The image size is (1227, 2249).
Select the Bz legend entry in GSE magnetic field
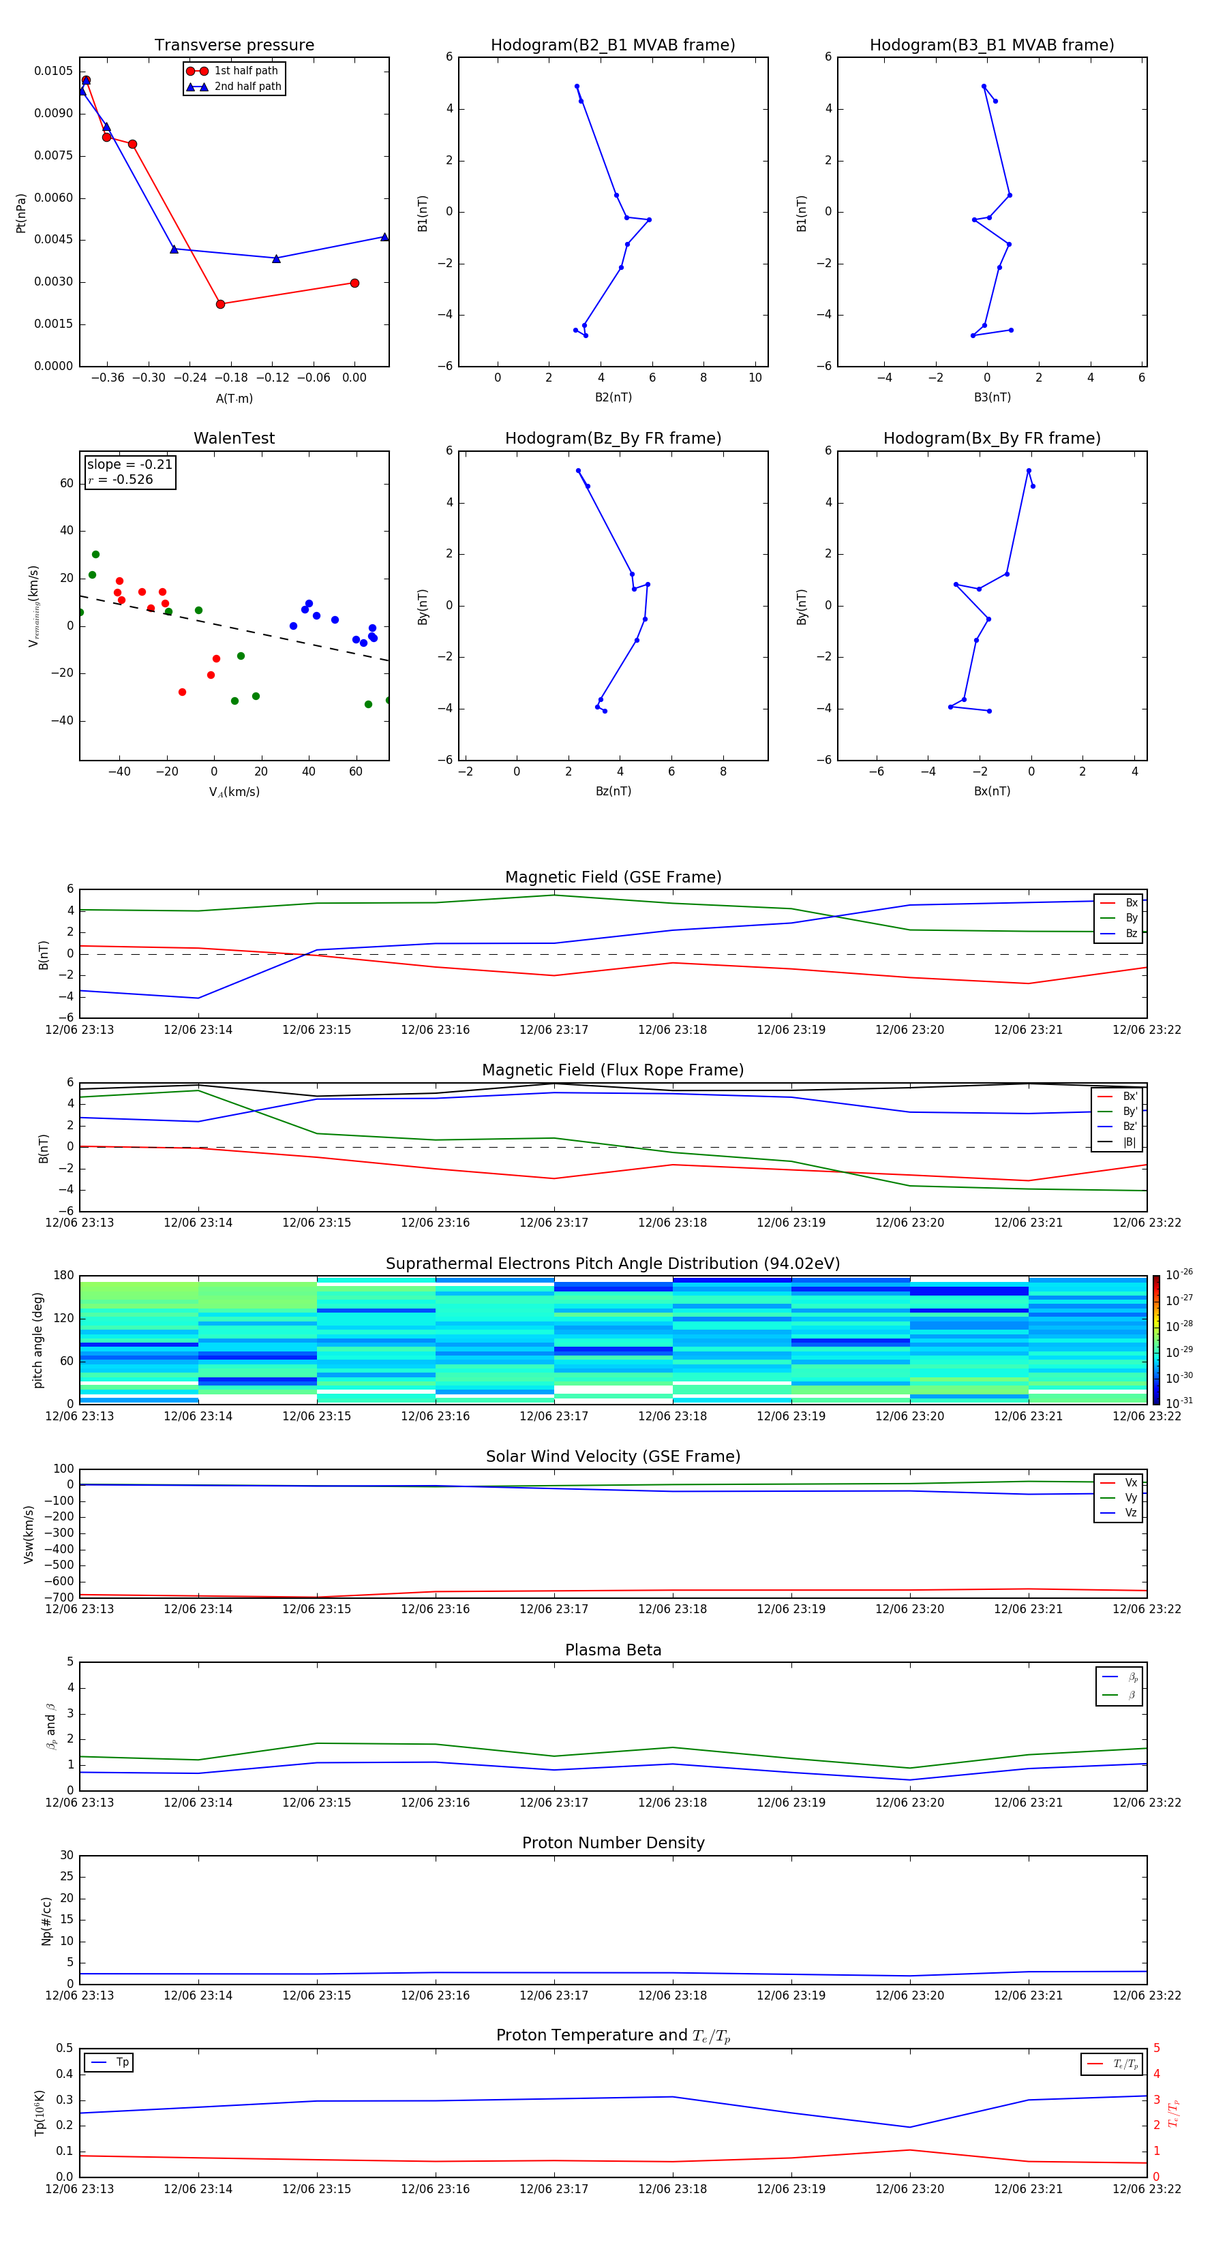[1119, 934]
